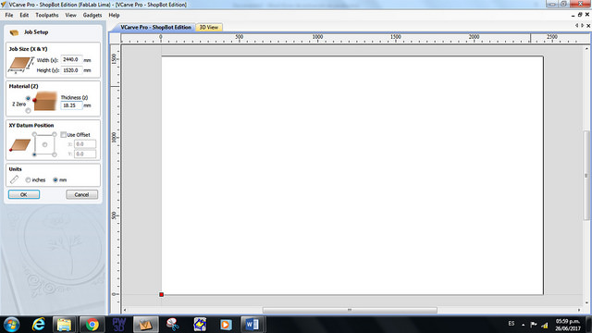This screenshot has height=333, width=592.
Task: Click the vertical scrollbar down arrow
Action: tap(586, 302)
